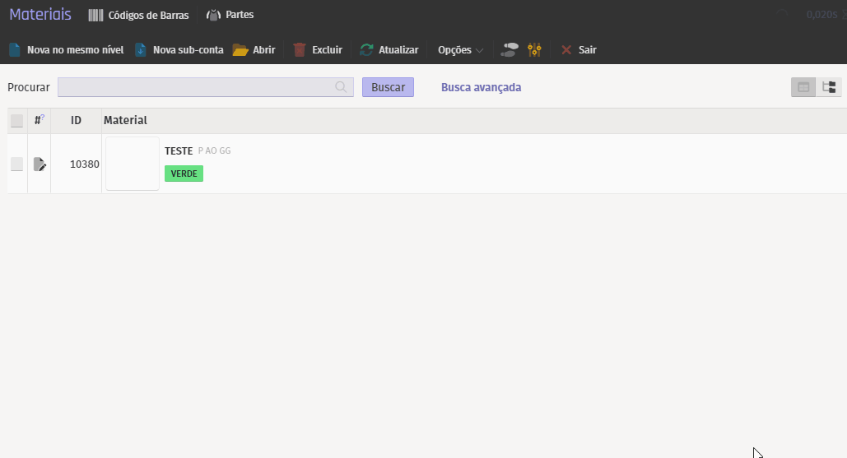847x458 pixels.
Task: Focus the Procurar search field
Action: click(196, 87)
